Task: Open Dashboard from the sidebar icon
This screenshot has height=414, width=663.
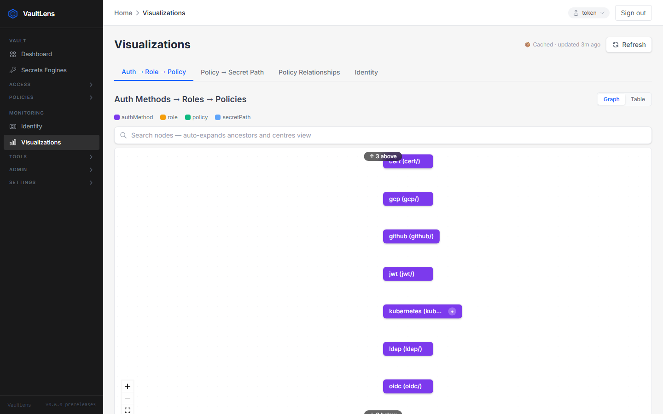Action: coord(13,54)
